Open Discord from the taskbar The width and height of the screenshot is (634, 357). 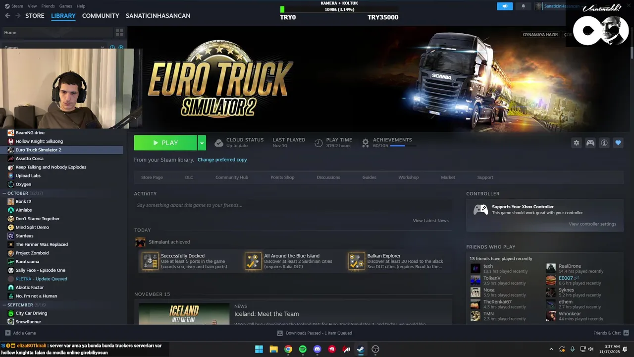(x=317, y=349)
